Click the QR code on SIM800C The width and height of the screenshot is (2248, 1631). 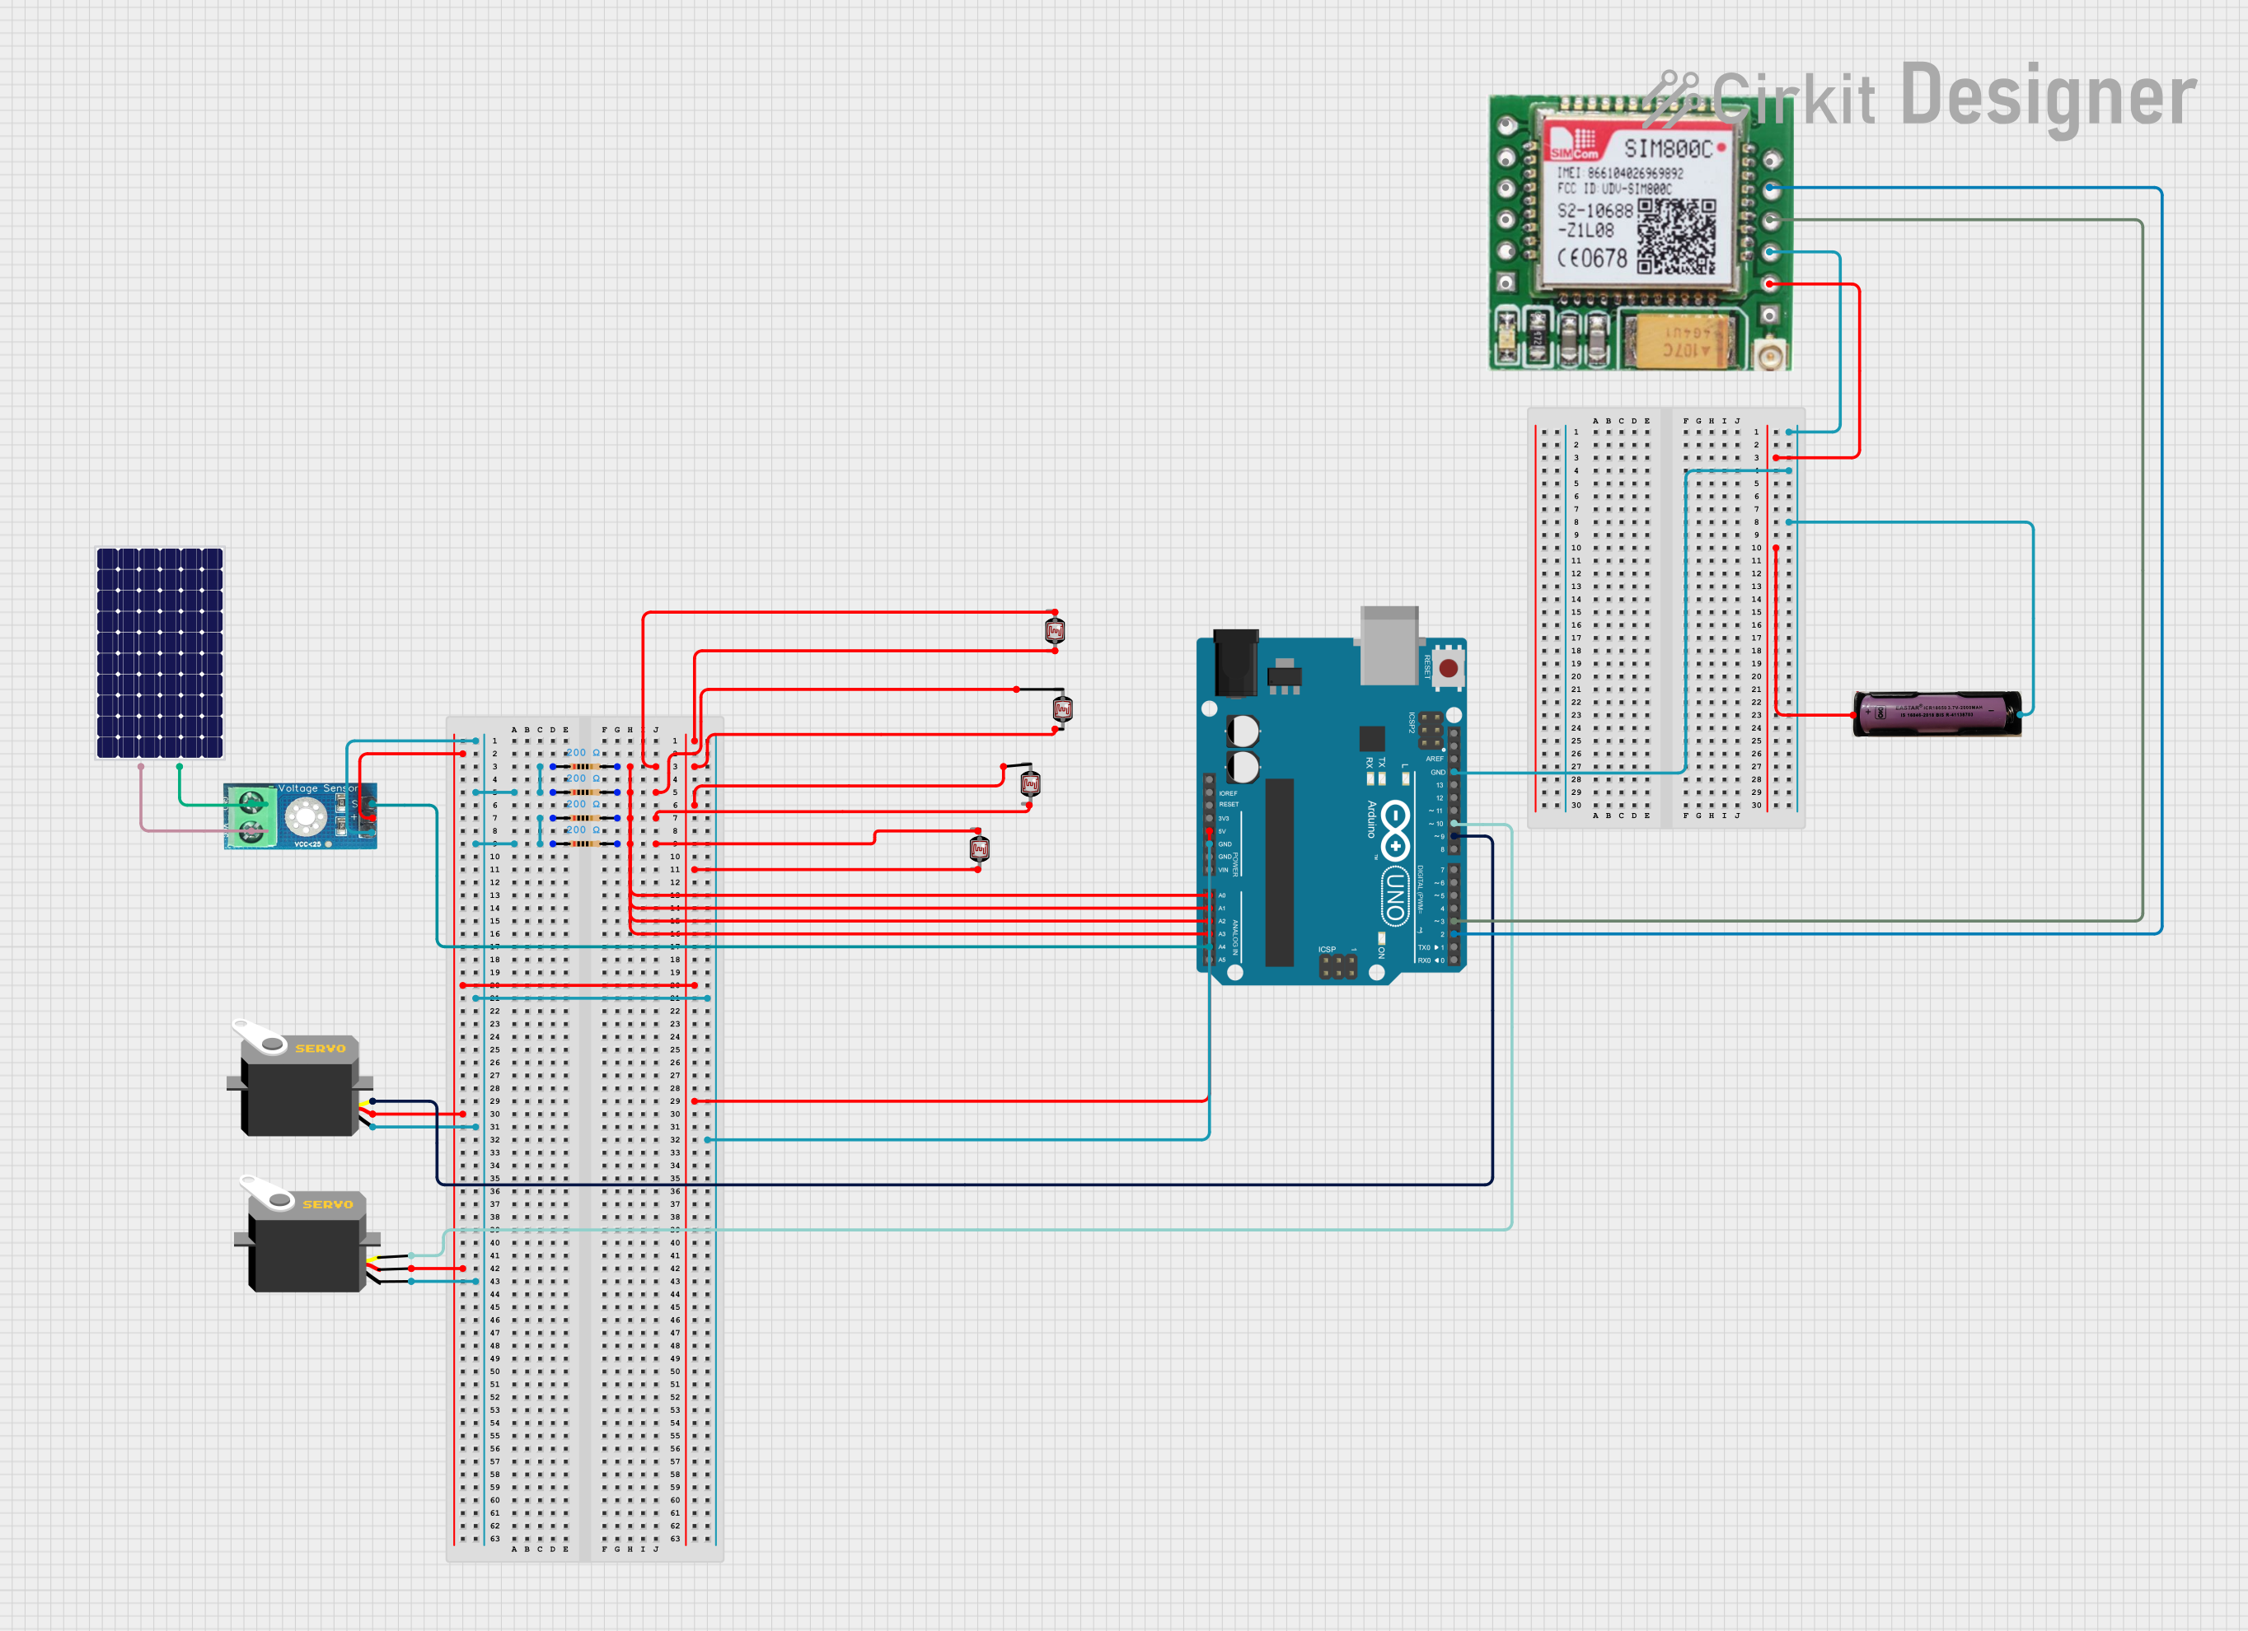click(1676, 236)
